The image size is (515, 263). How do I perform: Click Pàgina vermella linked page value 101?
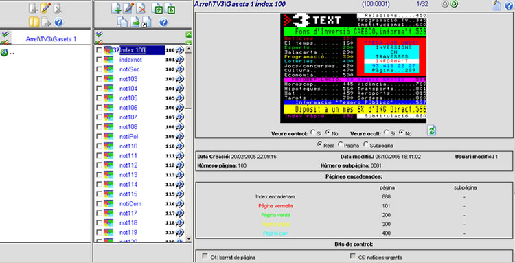(x=386, y=206)
